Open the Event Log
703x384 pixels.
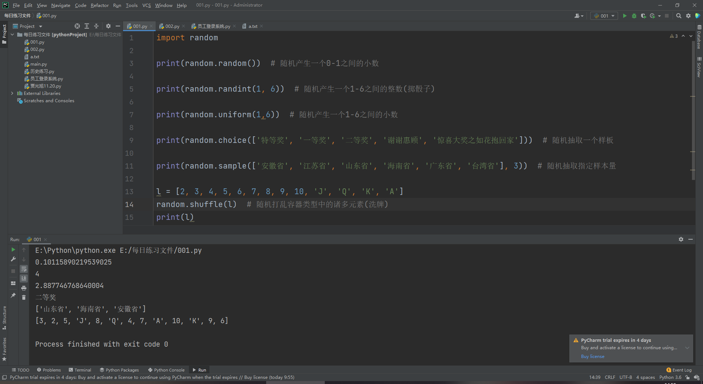pos(679,370)
